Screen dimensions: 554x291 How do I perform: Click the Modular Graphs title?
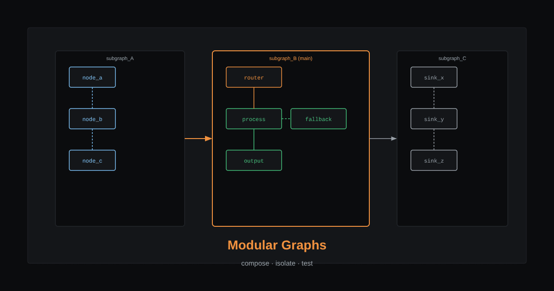click(x=277, y=245)
